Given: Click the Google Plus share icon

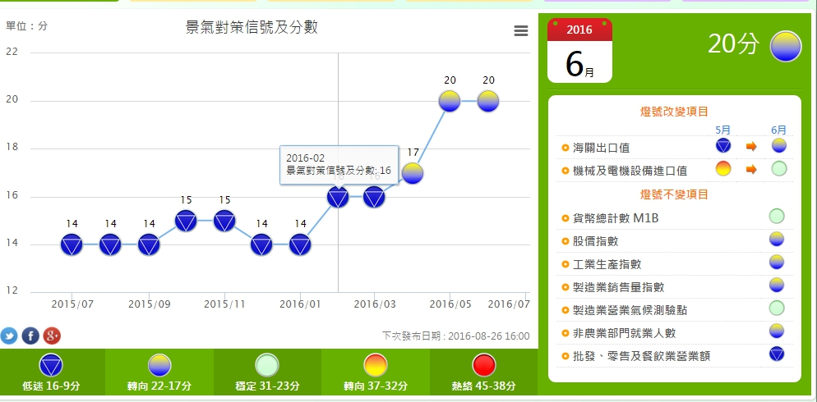Looking at the screenshot, I should click(x=52, y=335).
